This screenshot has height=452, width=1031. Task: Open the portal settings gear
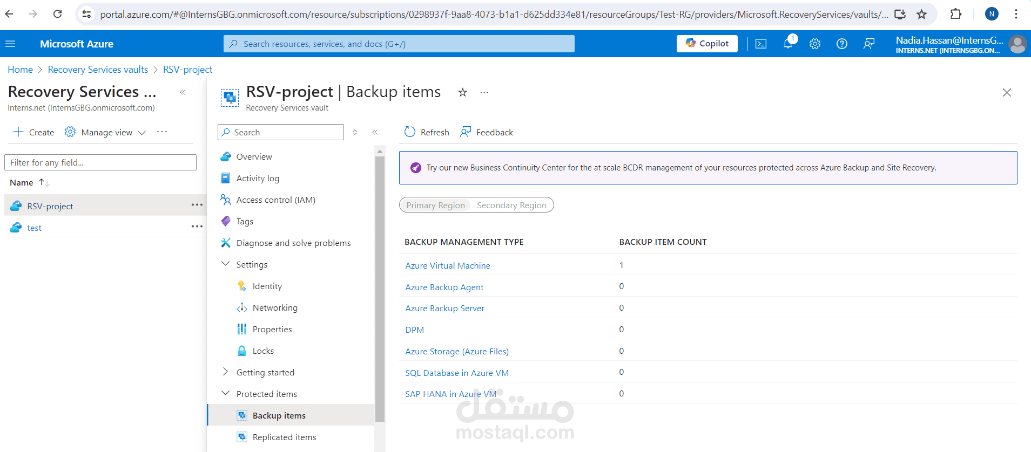815,44
